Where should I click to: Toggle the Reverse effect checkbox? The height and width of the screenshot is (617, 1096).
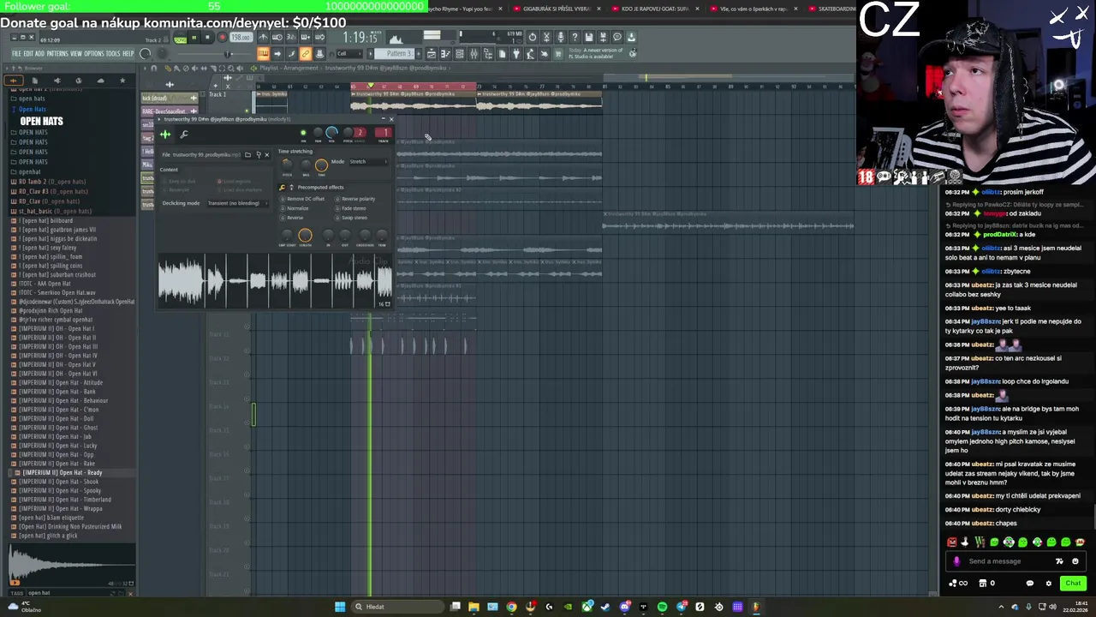tap(291, 218)
